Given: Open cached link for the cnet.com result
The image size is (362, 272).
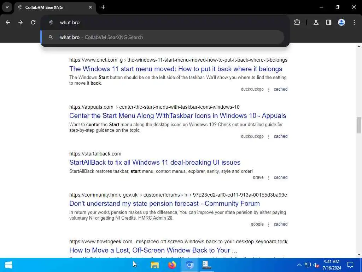Looking at the screenshot, I should [x=280, y=89].
